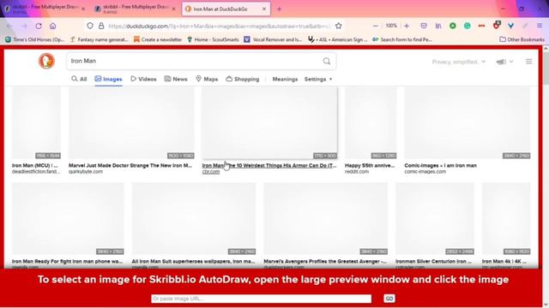Click the padlock site info icon
549x308 pixels.
pyautogui.click(x=101, y=26)
